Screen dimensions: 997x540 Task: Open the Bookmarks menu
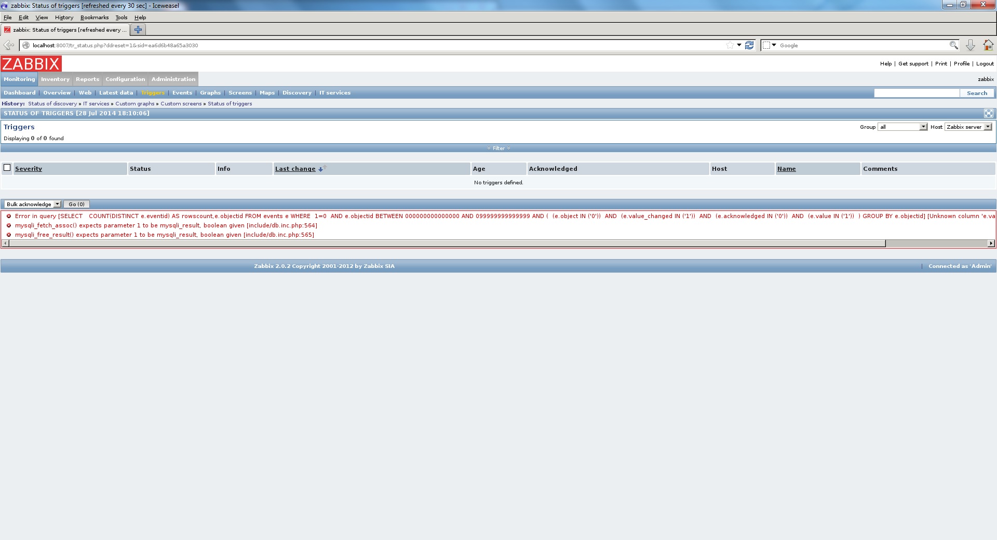pos(95,17)
